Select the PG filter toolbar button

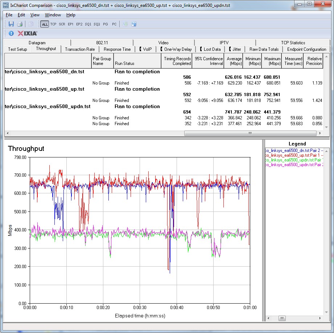106,24
